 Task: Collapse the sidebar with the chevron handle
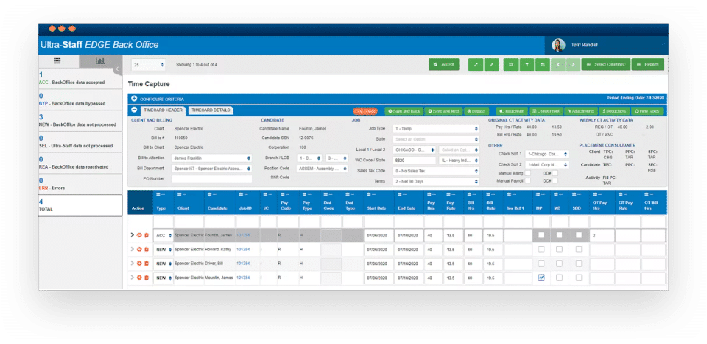coord(116,69)
